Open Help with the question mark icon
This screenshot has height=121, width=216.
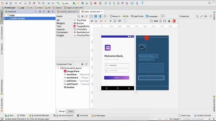click(x=142, y=3)
